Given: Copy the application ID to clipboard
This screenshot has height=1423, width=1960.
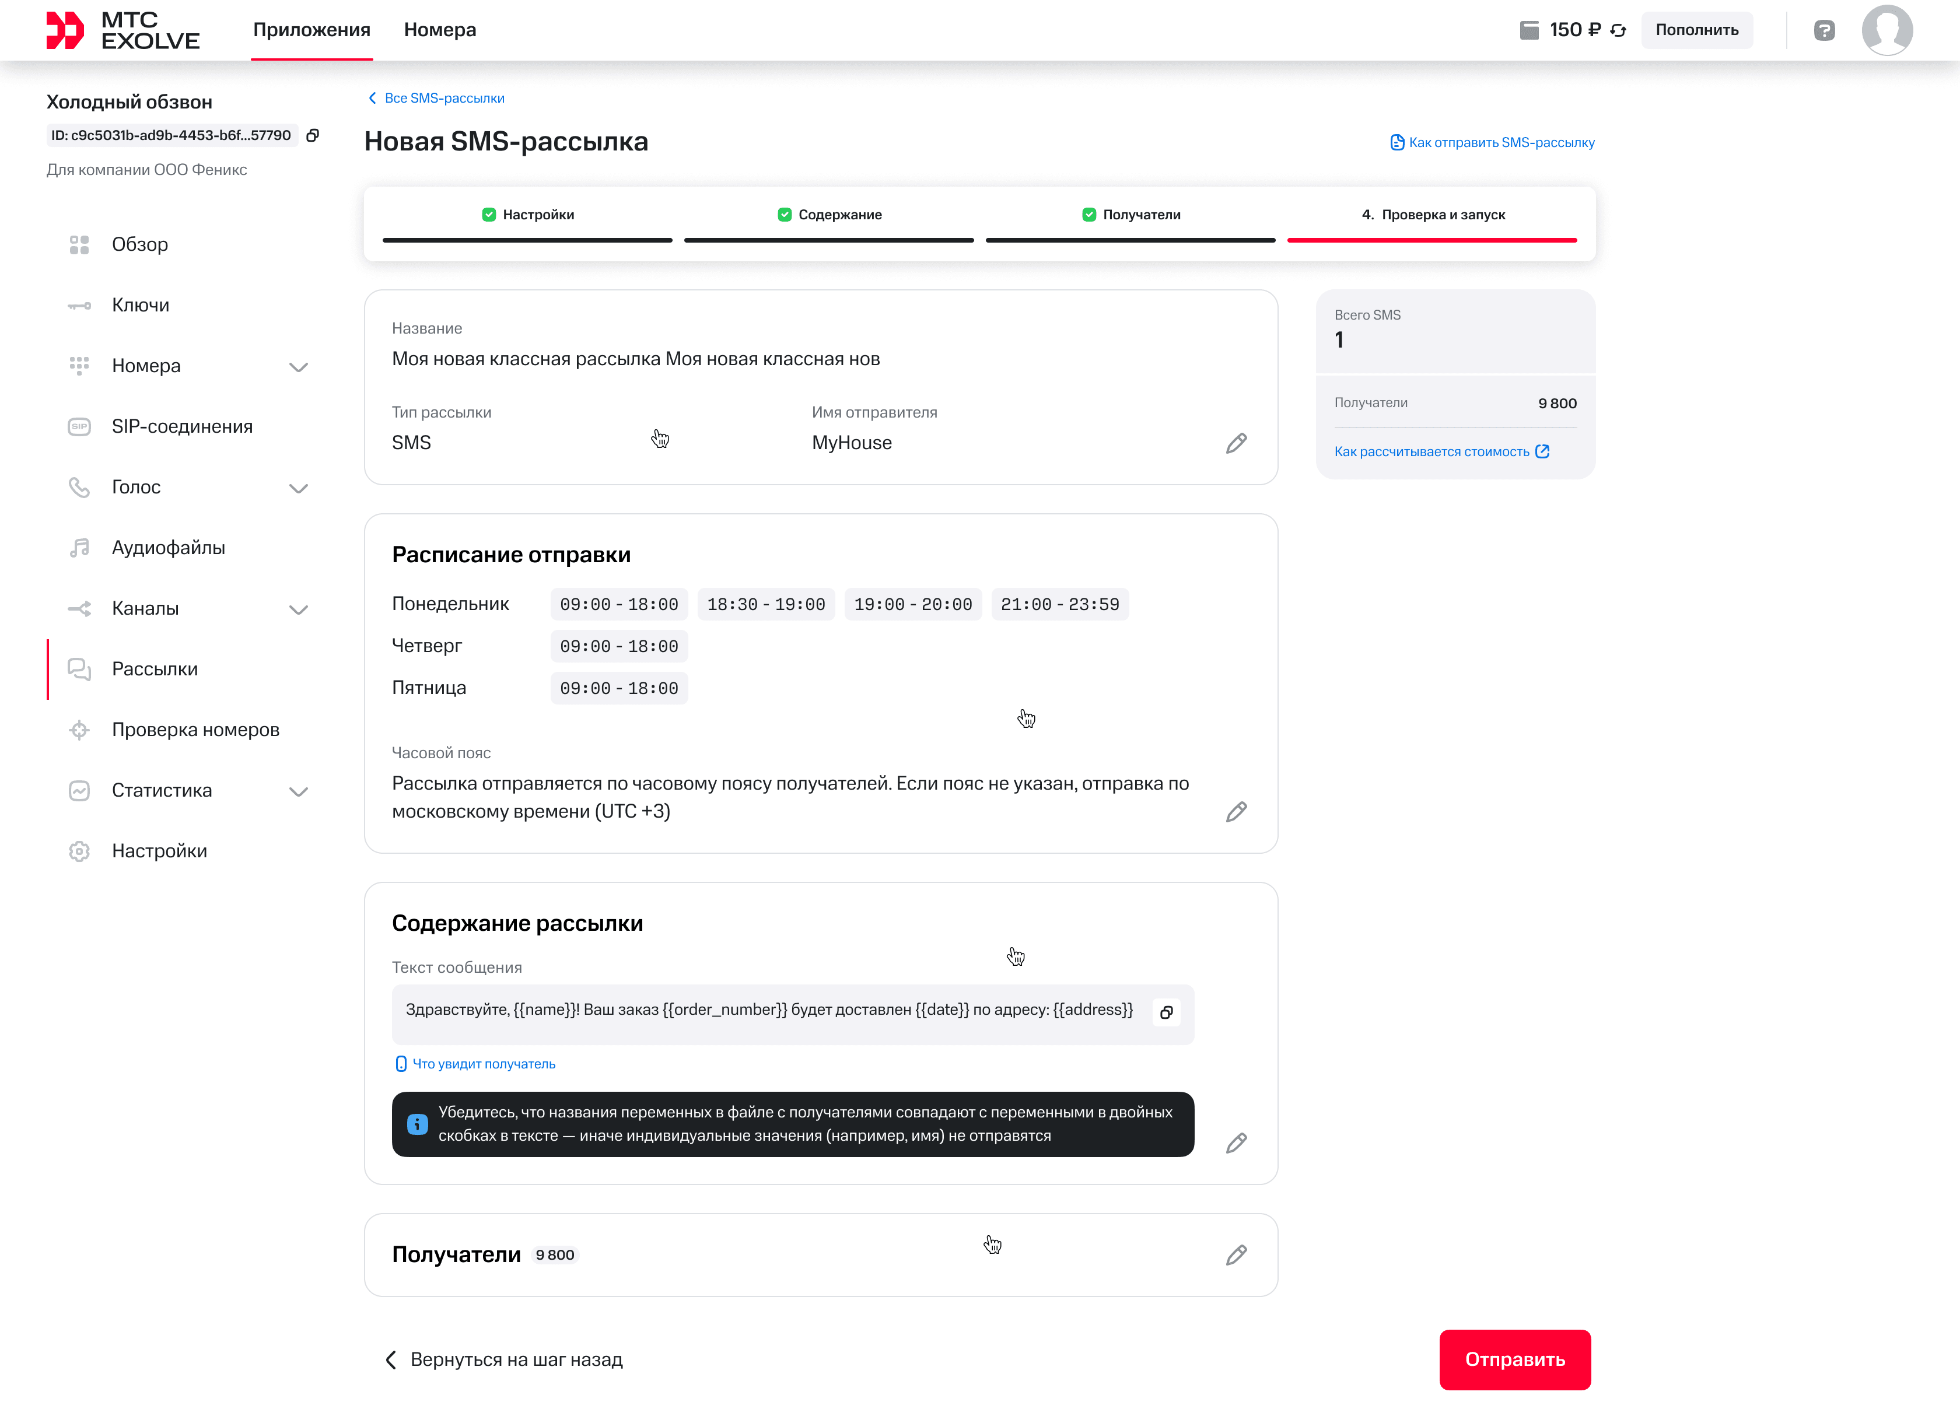Looking at the screenshot, I should tap(313, 135).
